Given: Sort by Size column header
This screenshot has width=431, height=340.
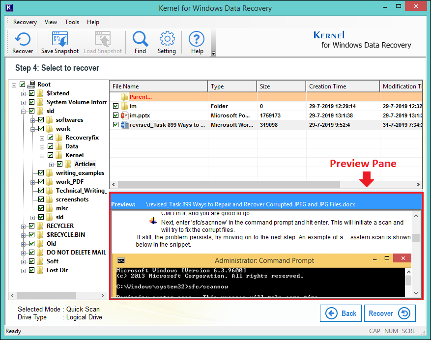Looking at the screenshot, I should pyautogui.click(x=282, y=86).
